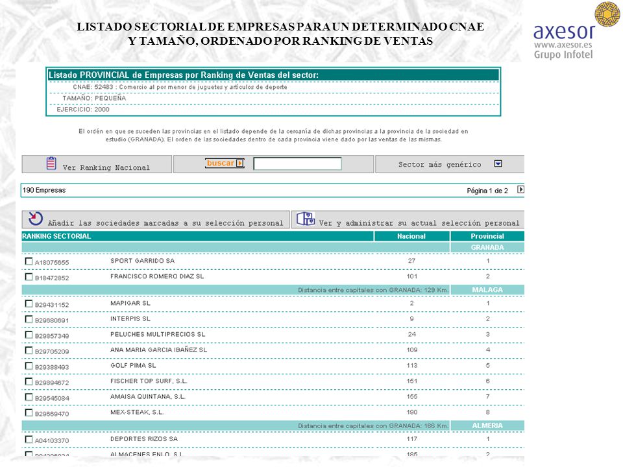Screen dimensions: 623x467
Task: Click the Provincial column header
Action: tap(487, 236)
